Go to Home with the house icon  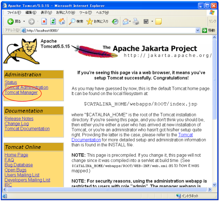click(x=62, y=21)
